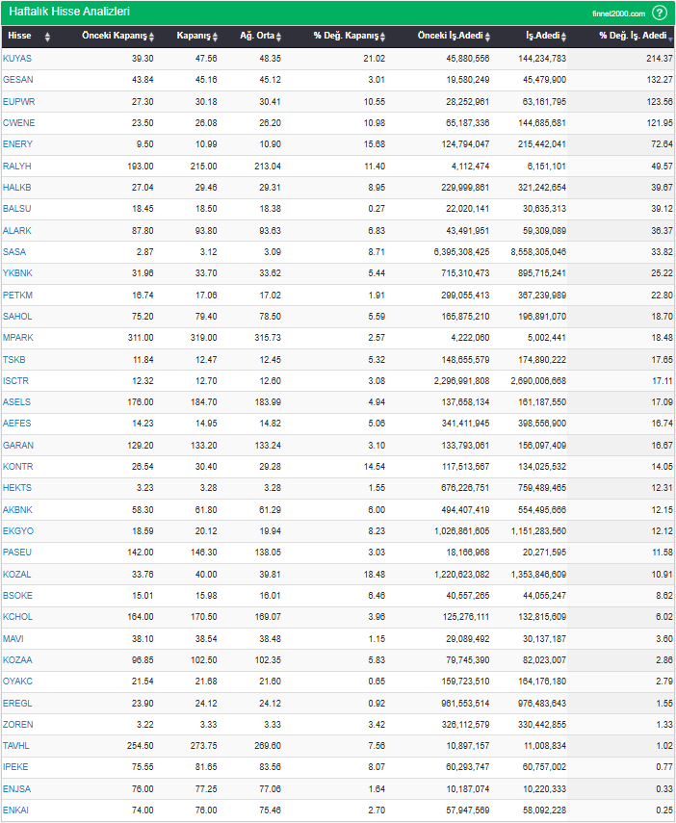
Task: Open the finnet2000.com link
Action: coord(618,13)
